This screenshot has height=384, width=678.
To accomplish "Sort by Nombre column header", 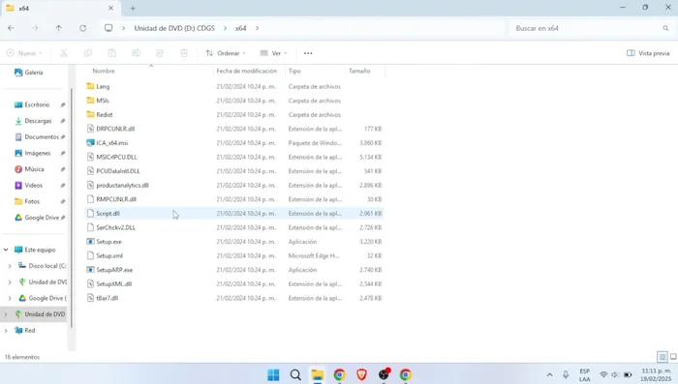I will tap(104, 71).
